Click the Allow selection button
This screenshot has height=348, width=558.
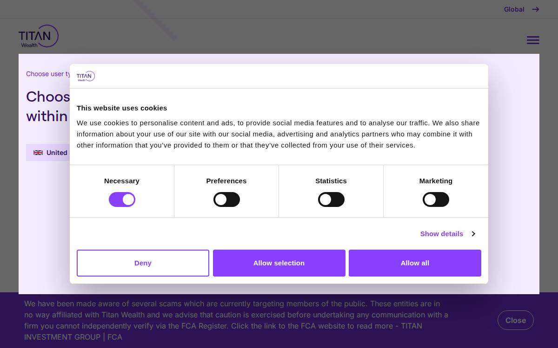click(279, 263)
